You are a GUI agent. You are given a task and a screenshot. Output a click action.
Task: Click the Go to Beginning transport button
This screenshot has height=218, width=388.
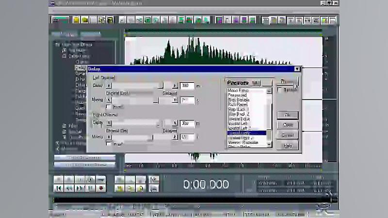pyautogui.click(x=59, y=188)
